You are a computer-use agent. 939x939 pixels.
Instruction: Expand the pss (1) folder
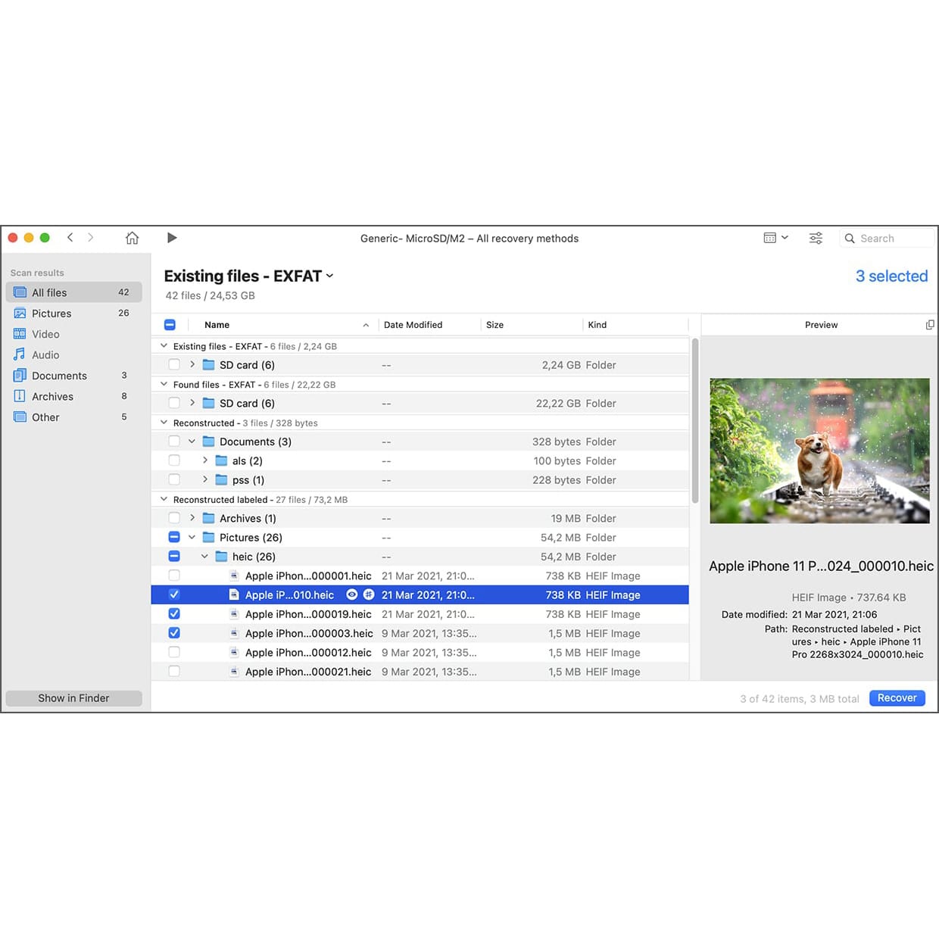[x=205, y=479]
